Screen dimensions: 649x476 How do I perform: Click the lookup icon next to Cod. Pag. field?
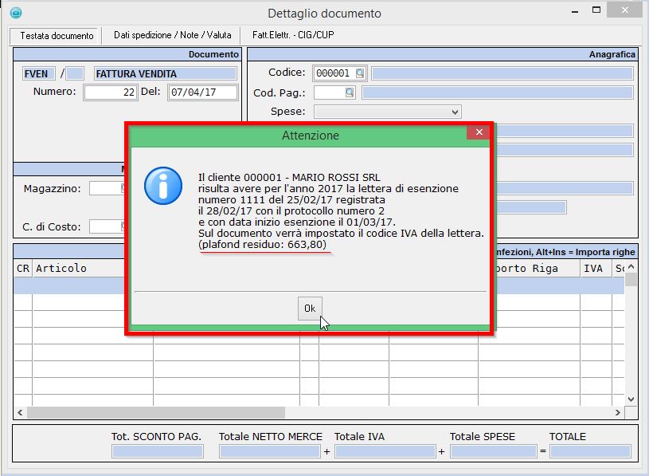point(350,92)
